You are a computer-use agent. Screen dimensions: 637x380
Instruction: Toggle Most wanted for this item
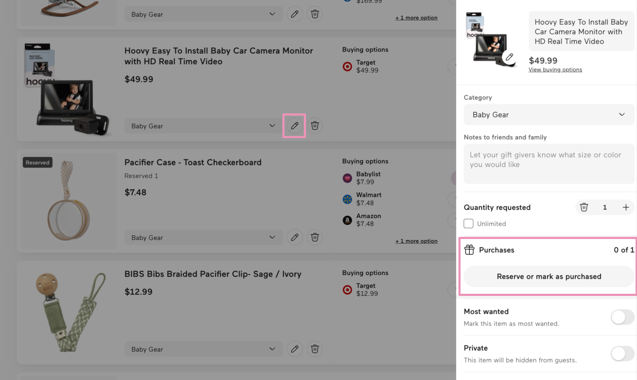point(622,317)
